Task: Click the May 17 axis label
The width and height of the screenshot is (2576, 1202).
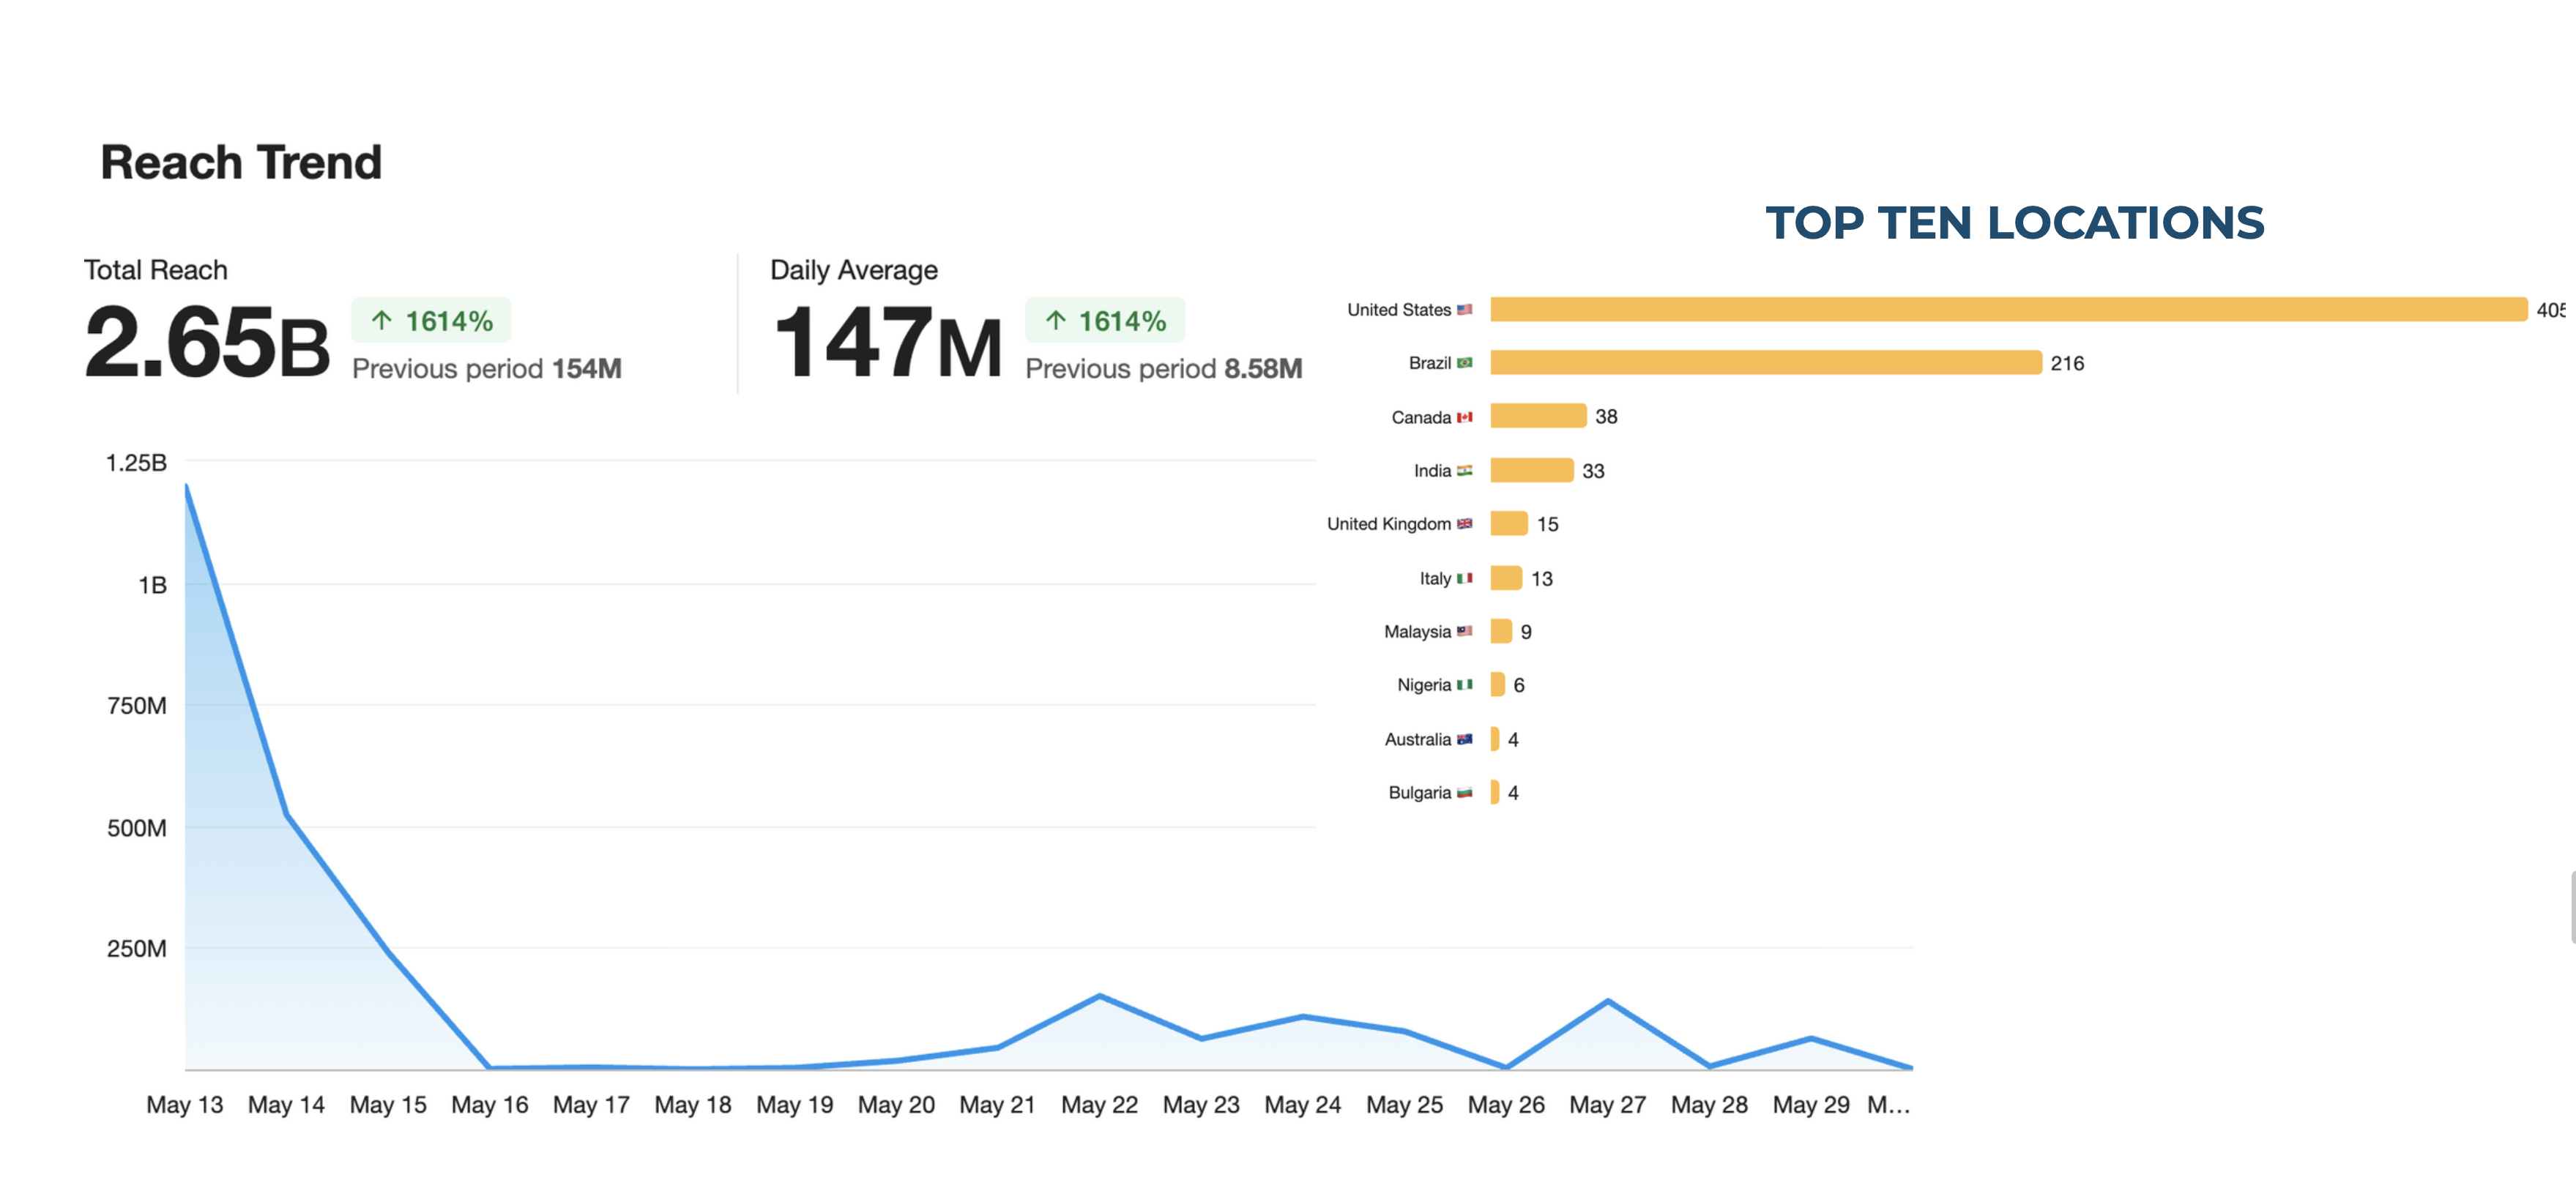Action: (591, 1105)
